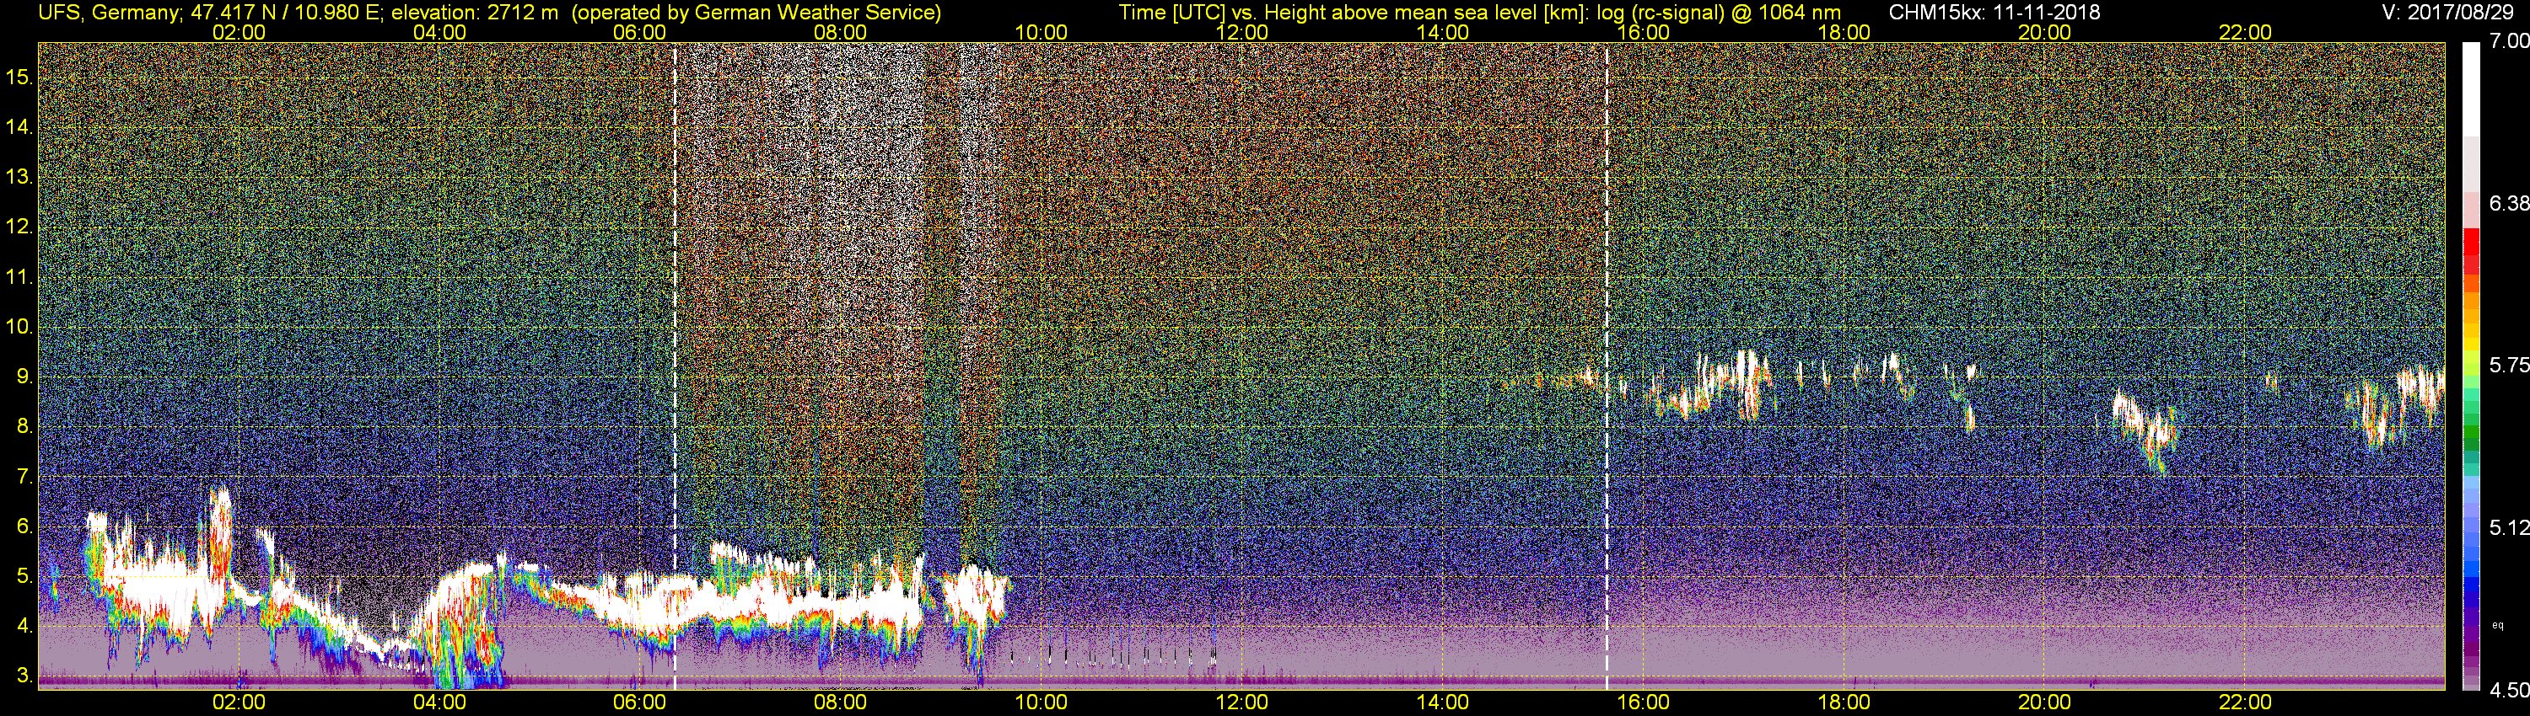2530x716 pixels.
Task: Click the 12 km height axis label
Action: tap(19, 227)
